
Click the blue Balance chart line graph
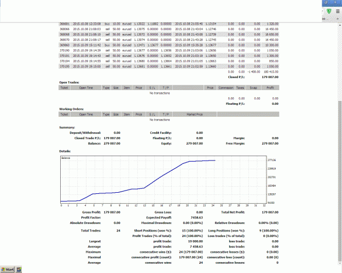coord(138,181)
